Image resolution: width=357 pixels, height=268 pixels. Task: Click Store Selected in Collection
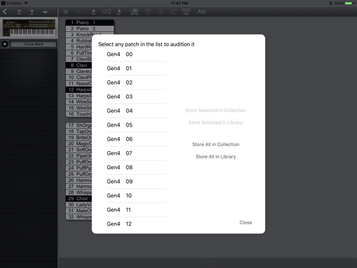216,111
